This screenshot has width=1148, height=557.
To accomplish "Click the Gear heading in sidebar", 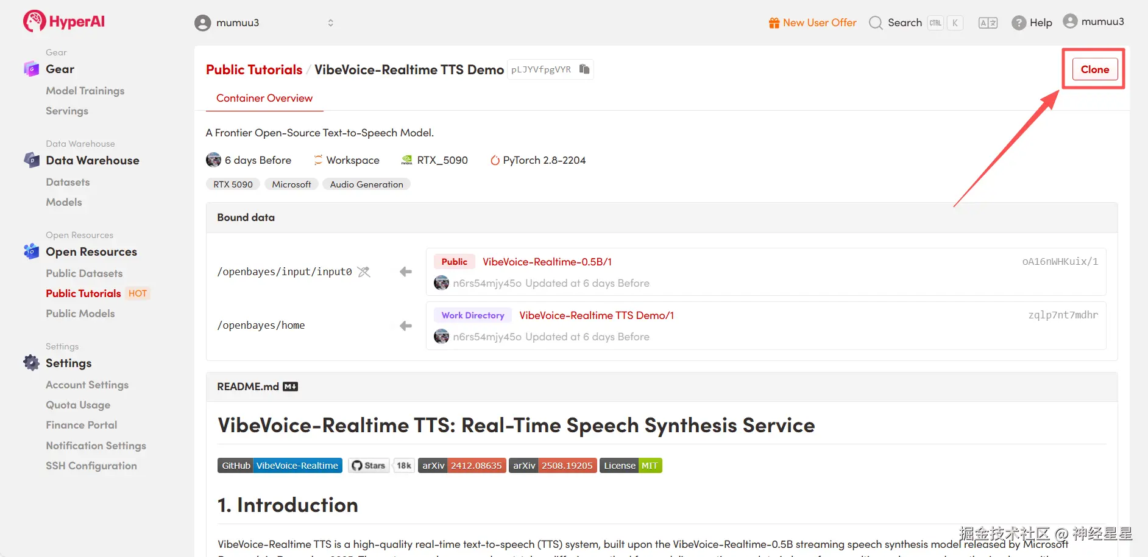I will [x=60, y=69].
